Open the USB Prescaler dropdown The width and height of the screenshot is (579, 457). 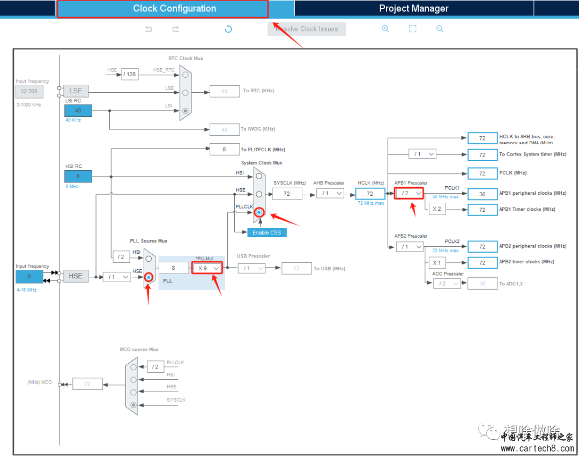[x=251, y=268]
